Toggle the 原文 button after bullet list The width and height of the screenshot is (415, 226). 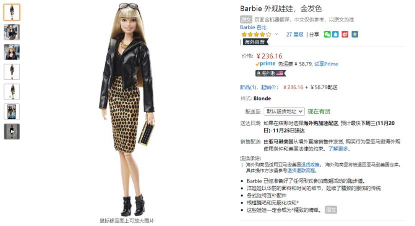tap(331, 210)
